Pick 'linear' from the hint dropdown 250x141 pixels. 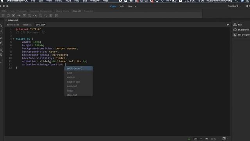pos(79,90)
